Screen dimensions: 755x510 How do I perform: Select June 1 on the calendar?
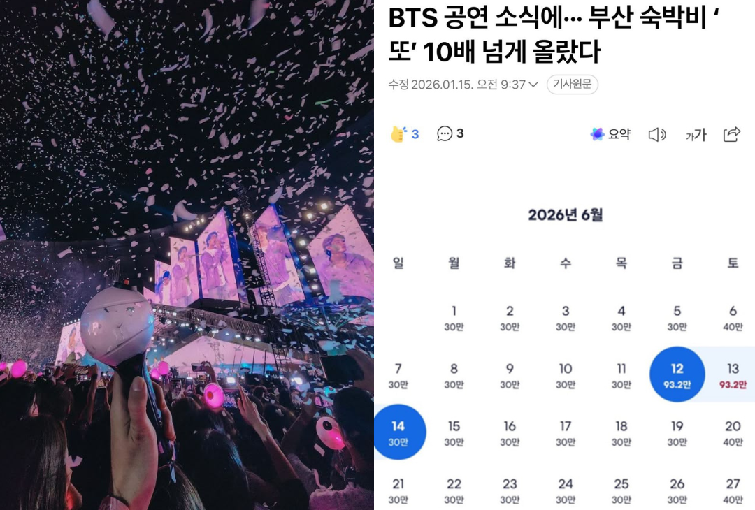(454, 318)
